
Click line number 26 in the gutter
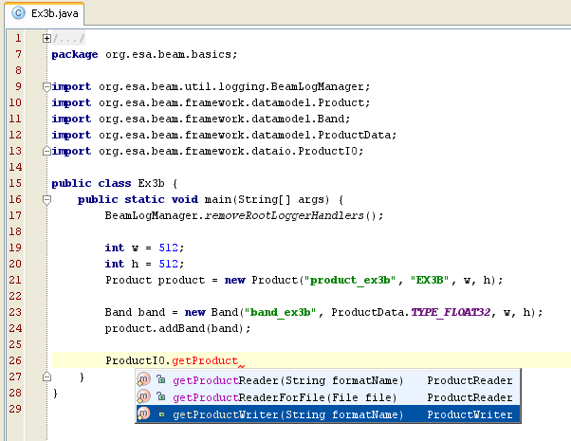15,360
